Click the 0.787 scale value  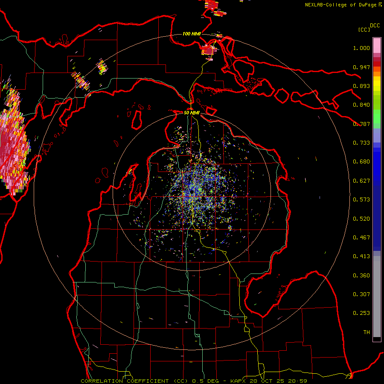pos(361,124)
